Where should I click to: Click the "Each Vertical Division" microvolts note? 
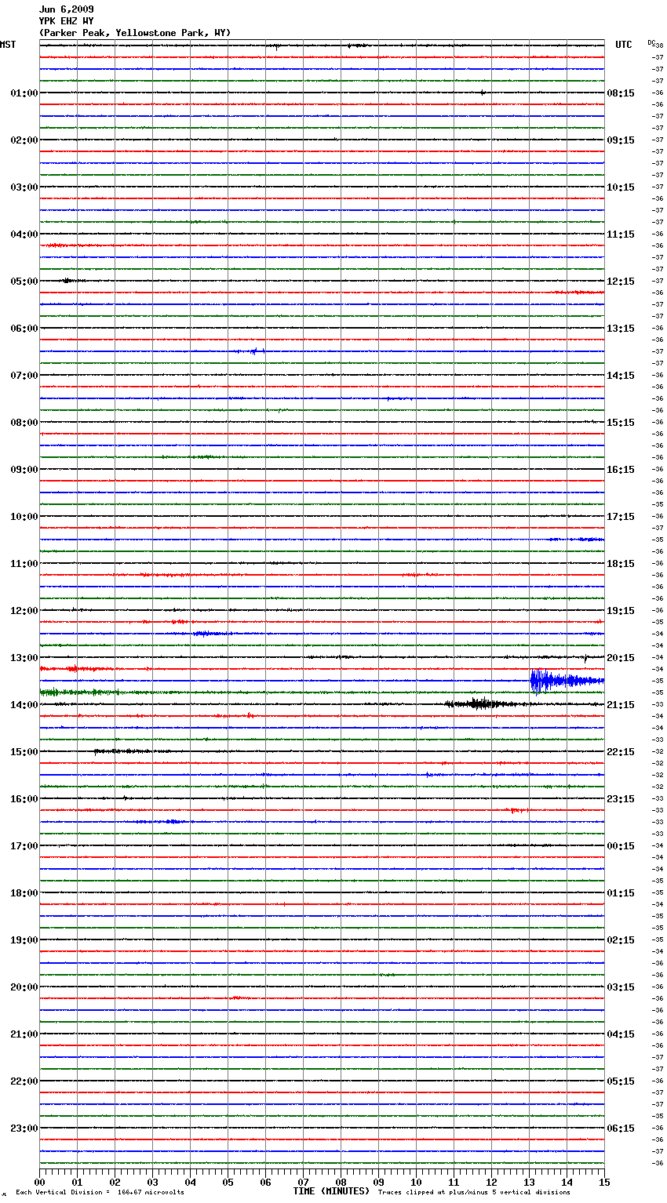100,1192
